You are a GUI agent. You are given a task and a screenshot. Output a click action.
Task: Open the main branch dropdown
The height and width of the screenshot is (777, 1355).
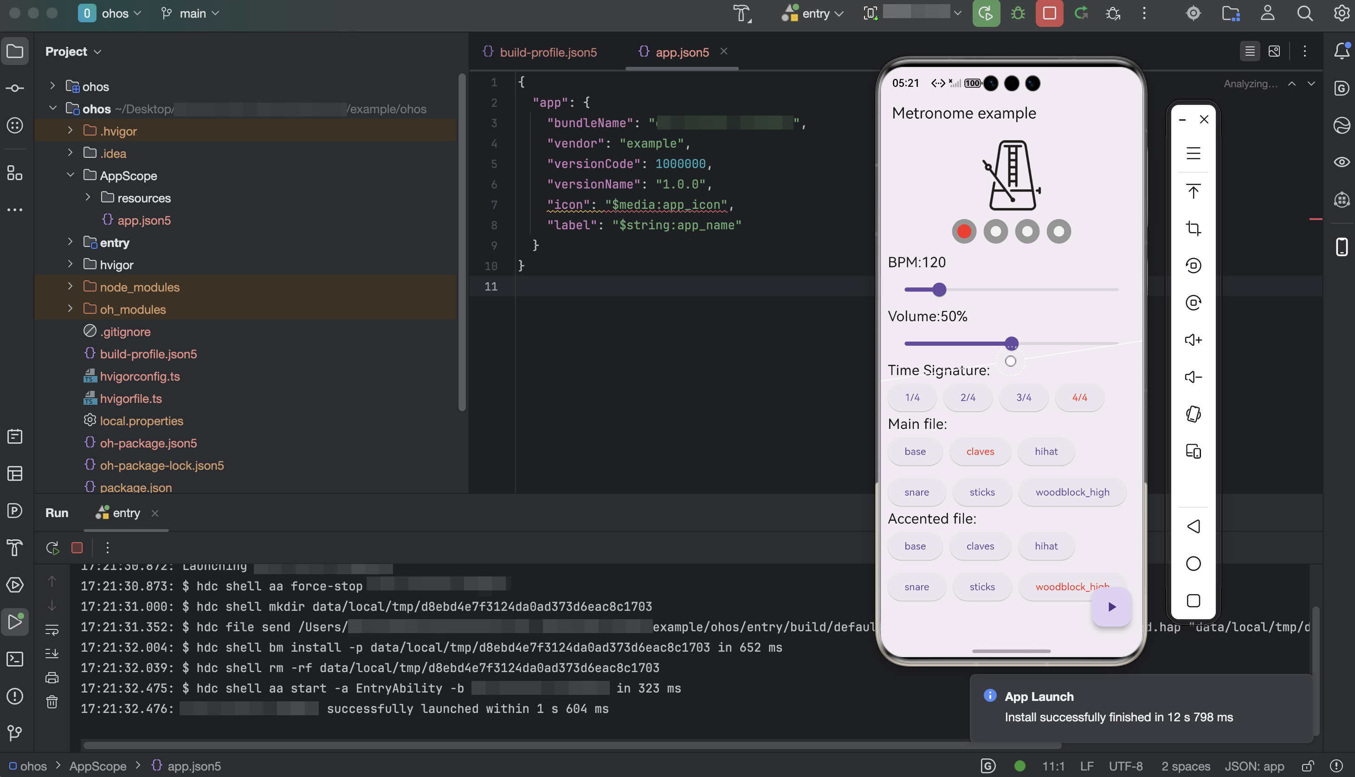tap(190, 13)
